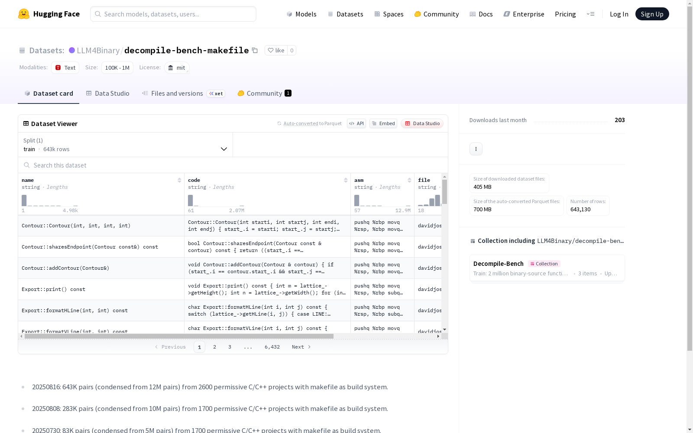Open Docs from the navbar
This screenshot has width=693, height=433.
click(x=481, y=14)
